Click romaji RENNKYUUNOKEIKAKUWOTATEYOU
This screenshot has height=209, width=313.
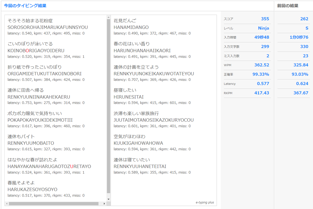click(154, 74)
